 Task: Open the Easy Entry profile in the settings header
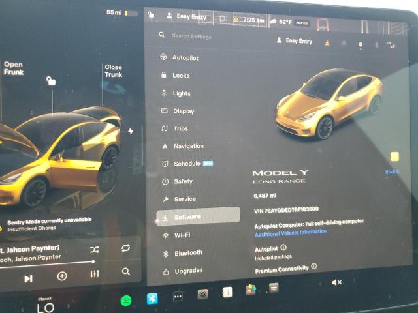point(295,40)
